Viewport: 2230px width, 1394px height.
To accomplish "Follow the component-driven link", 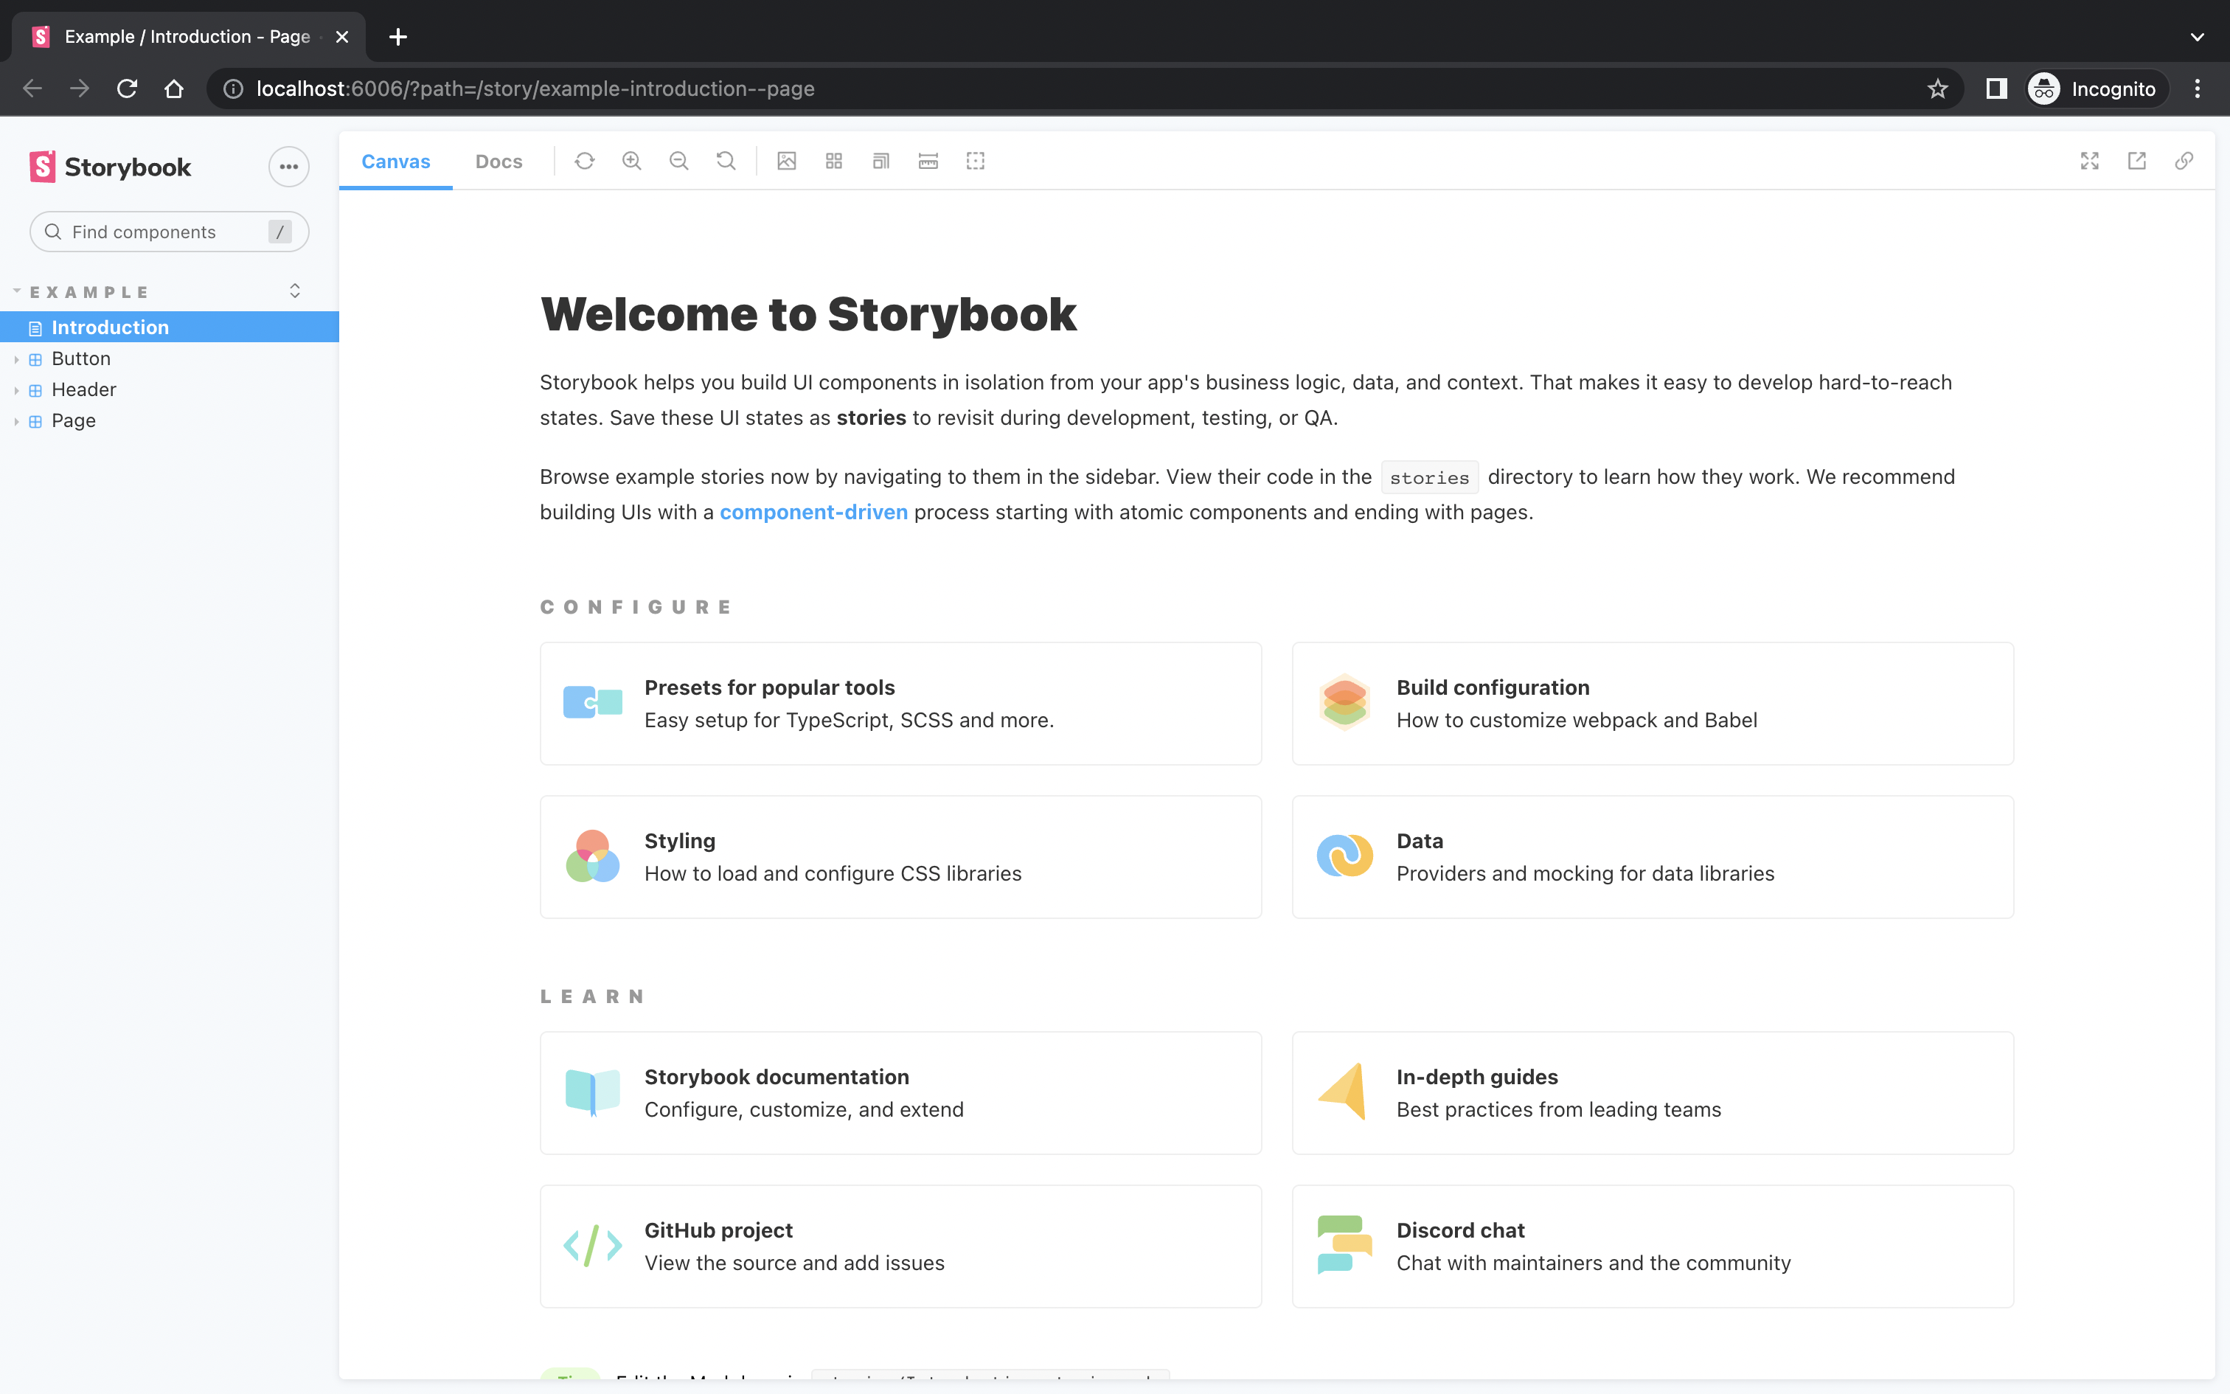I will 813,513.
